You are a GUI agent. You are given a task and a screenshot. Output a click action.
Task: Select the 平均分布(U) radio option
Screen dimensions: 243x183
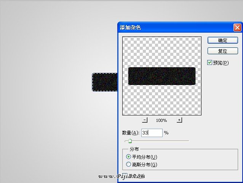[128, 157]
